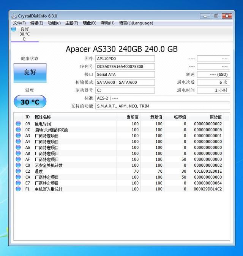Viewport: 243px width, 256px height.
Task: Click the features field S.M.A.R.T., APM, NCQ, TRIM
Action: (x=163, y=106)
